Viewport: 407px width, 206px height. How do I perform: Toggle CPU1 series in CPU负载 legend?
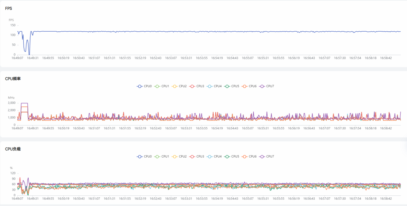(x=157, y=156)
